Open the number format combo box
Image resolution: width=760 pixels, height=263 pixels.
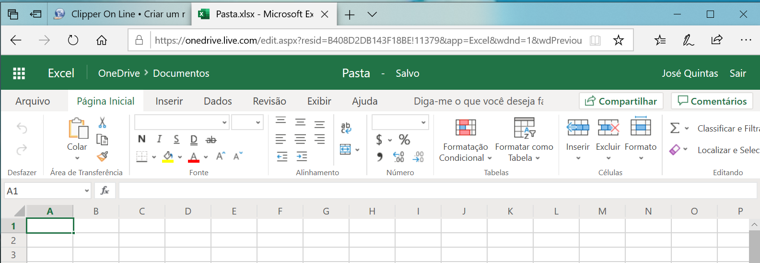click(x=400, y=122)
